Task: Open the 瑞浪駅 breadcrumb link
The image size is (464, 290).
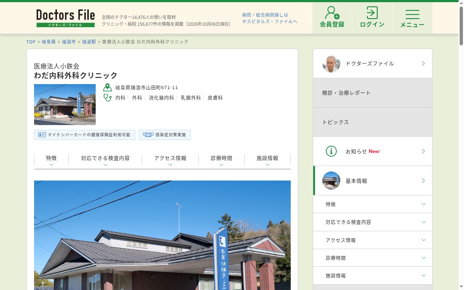Action: coord(89,42)
